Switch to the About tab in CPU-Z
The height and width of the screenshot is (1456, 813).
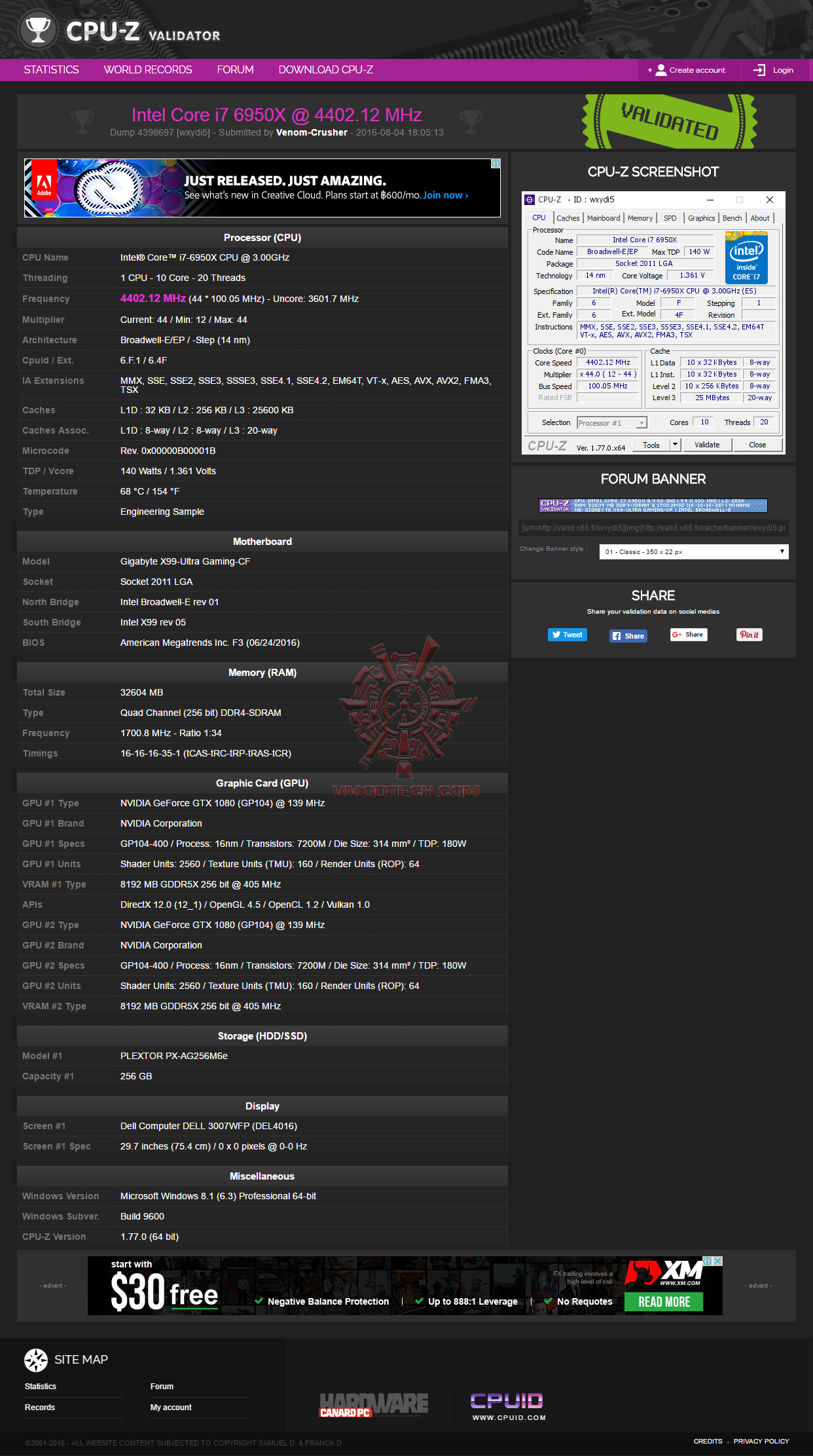760,218
